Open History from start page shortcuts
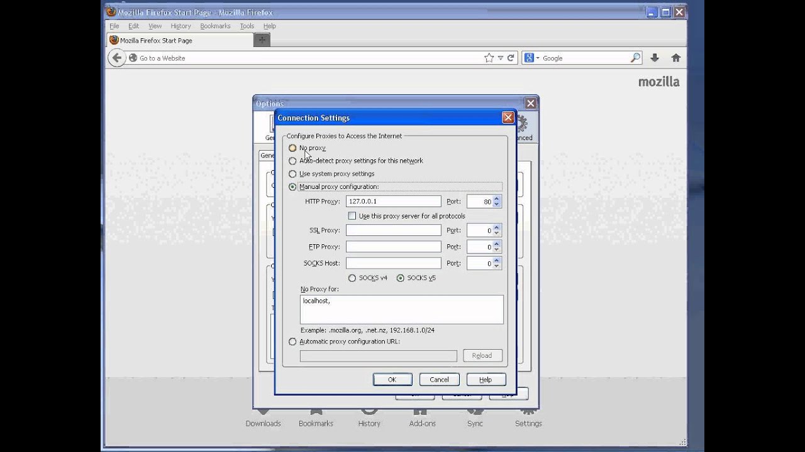805x452 pixels. coord(369,417)
